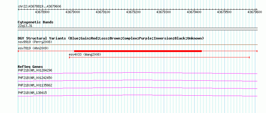The height and width of the screenshot is (113, 266).
Task: Click the magenta intron line of NM_001284296
Action: [x=137, y=73]
